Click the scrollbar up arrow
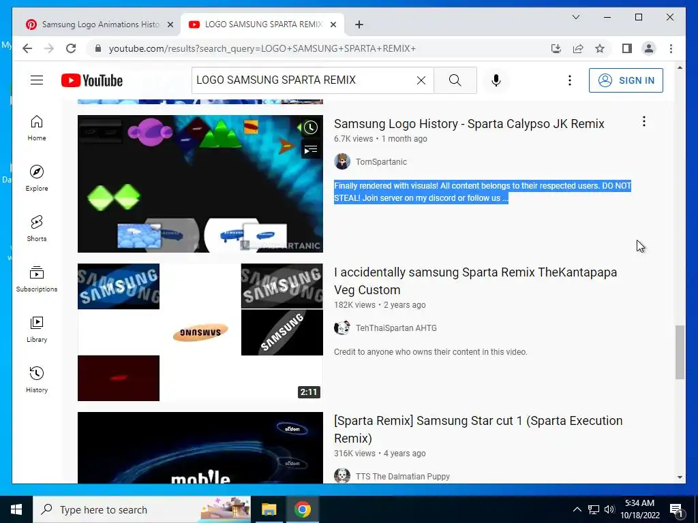This screenshot has height=523, width=698. click(680, 67)
